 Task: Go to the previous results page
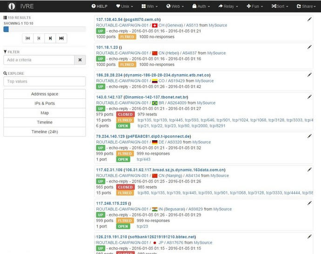[x=39, y=38]
